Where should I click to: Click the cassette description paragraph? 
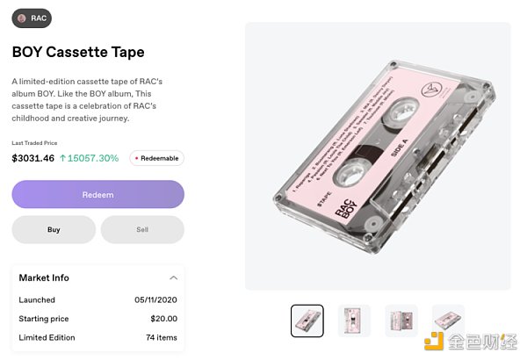coord(88,99)
